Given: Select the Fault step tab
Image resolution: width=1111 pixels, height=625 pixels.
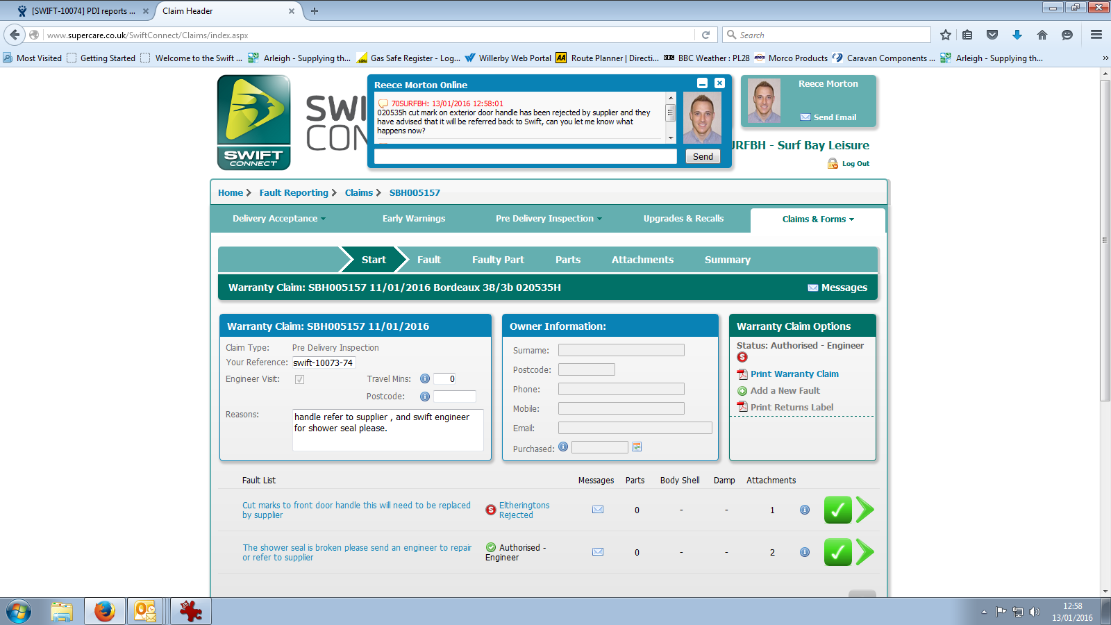Looking at the screenshot, I should (x=429, y=260).
